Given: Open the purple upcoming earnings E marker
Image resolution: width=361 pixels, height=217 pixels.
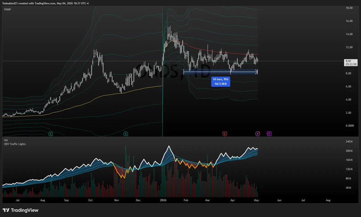Looking at the screenshot, I should 269,133.
